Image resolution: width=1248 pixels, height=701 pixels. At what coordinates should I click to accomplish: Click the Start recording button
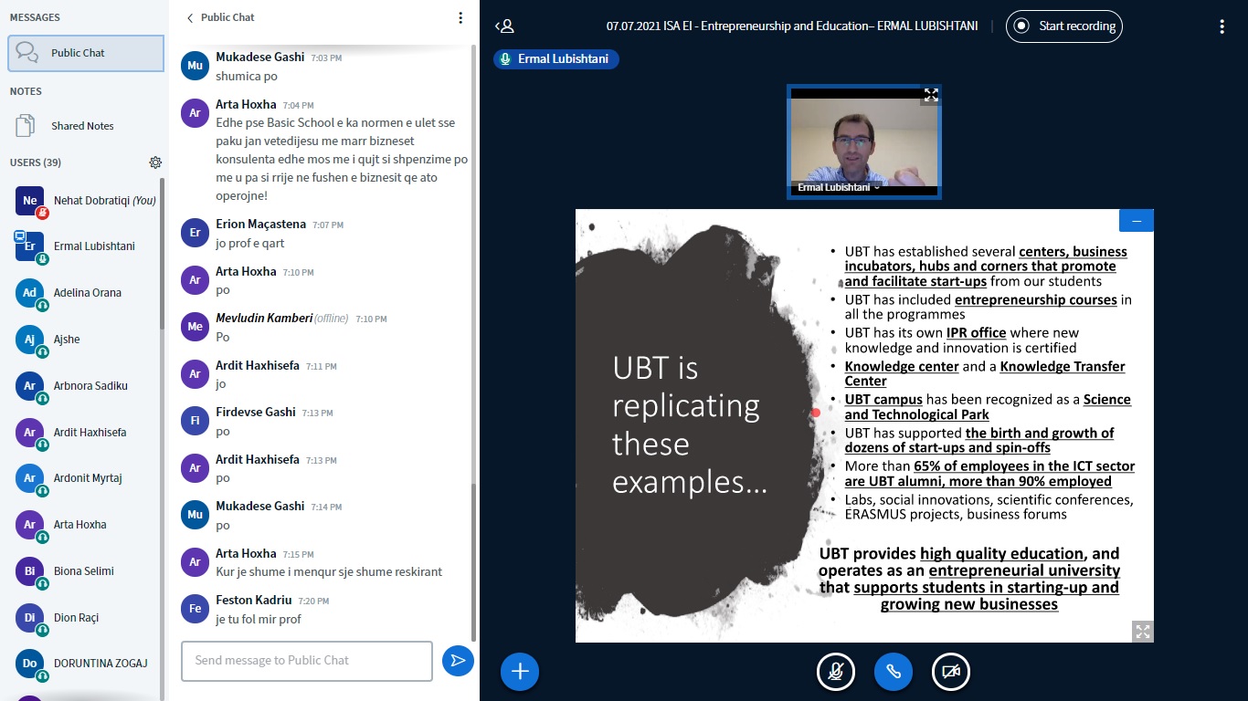click(1063, 26)
